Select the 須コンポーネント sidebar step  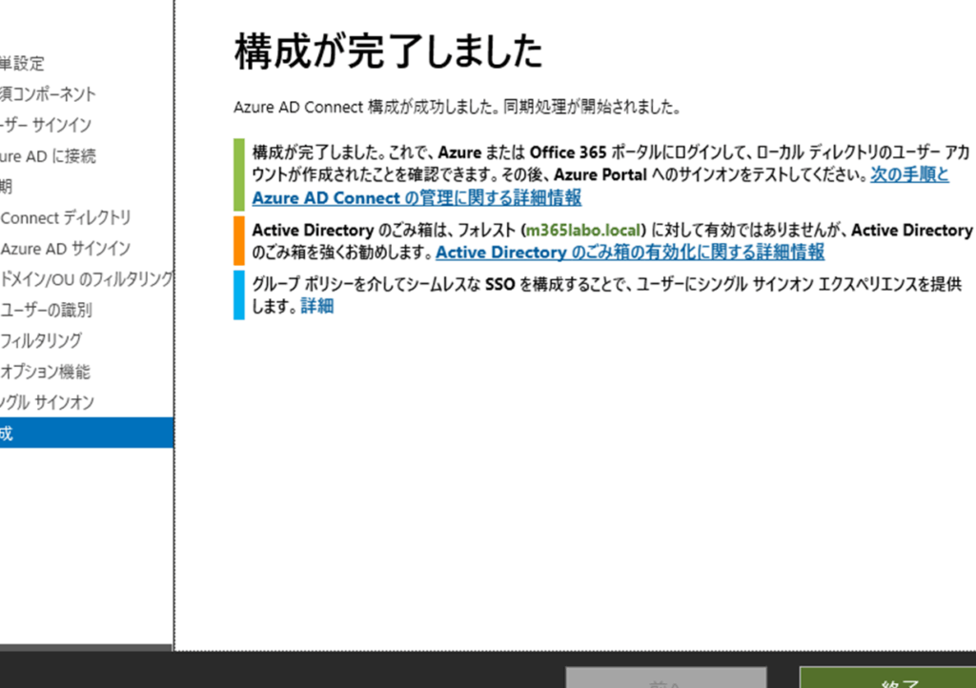coord(48,94)
